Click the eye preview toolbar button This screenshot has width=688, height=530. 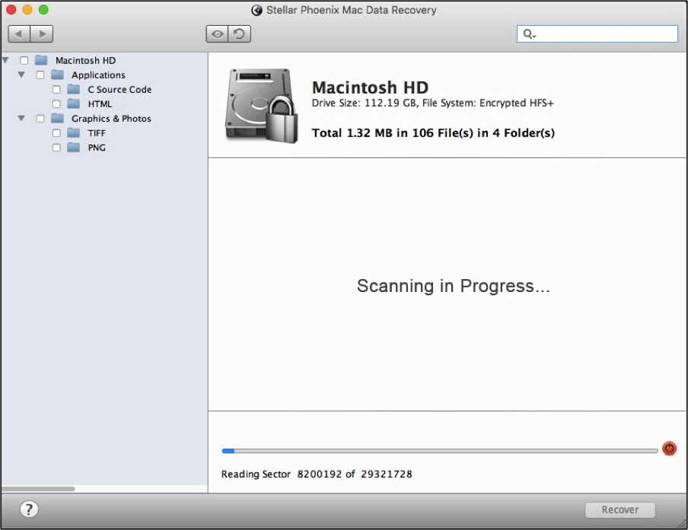pos(217,33)
